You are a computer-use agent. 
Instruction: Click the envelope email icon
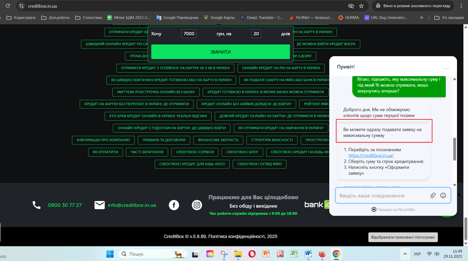coord(100,205)
